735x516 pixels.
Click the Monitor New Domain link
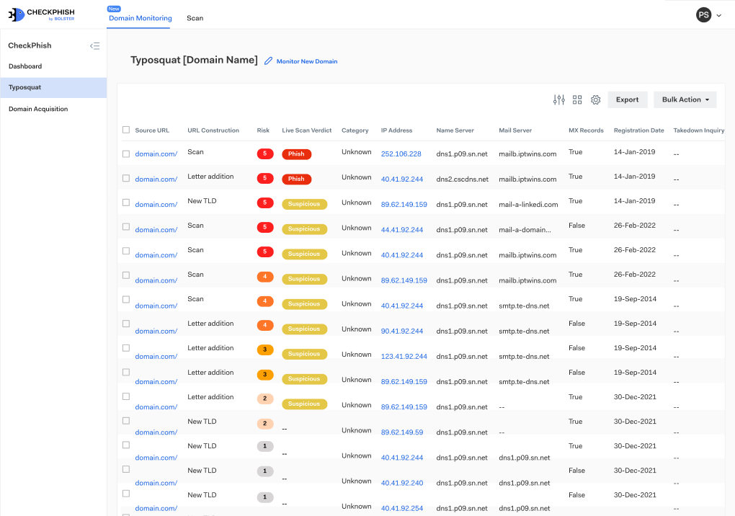click(x=306, y=62)
